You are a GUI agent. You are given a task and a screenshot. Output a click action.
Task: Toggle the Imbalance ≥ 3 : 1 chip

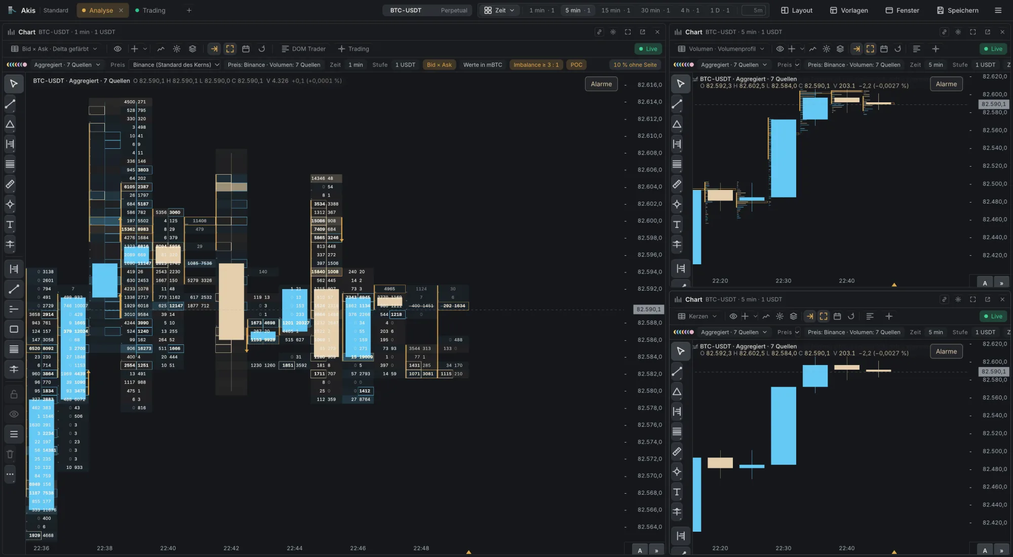pyautogui.click(x=536, y=65)
